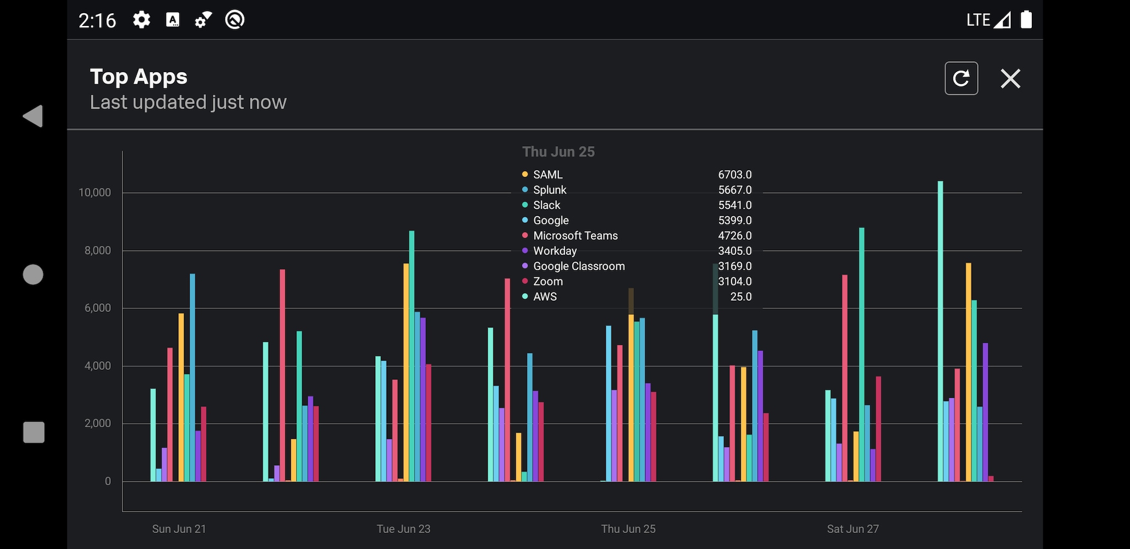Tap the tallest mint bar above 10,000

(x=940, y=331)
